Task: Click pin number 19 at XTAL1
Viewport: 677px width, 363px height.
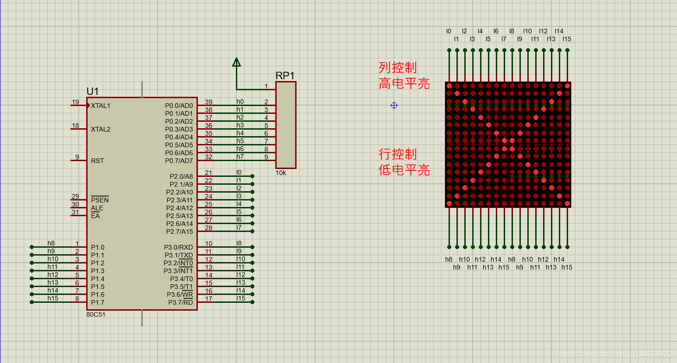Action: (x=75, y=102)
